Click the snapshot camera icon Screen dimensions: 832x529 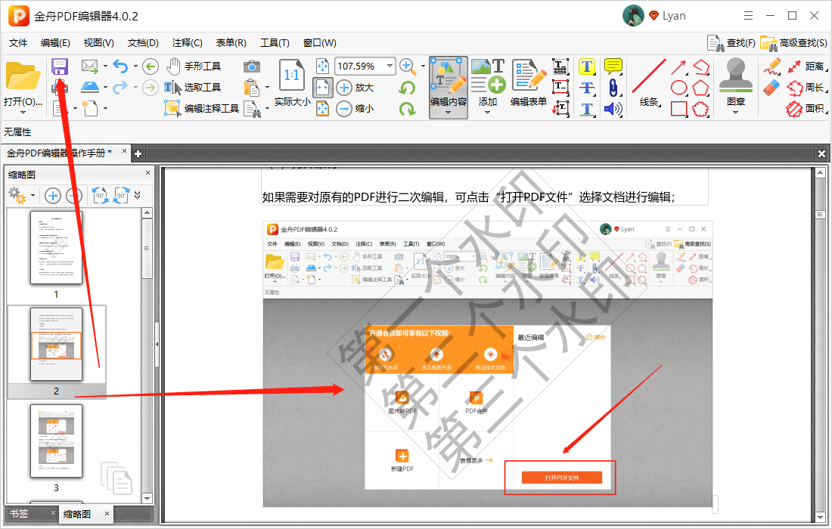click(x=252, y=67)
